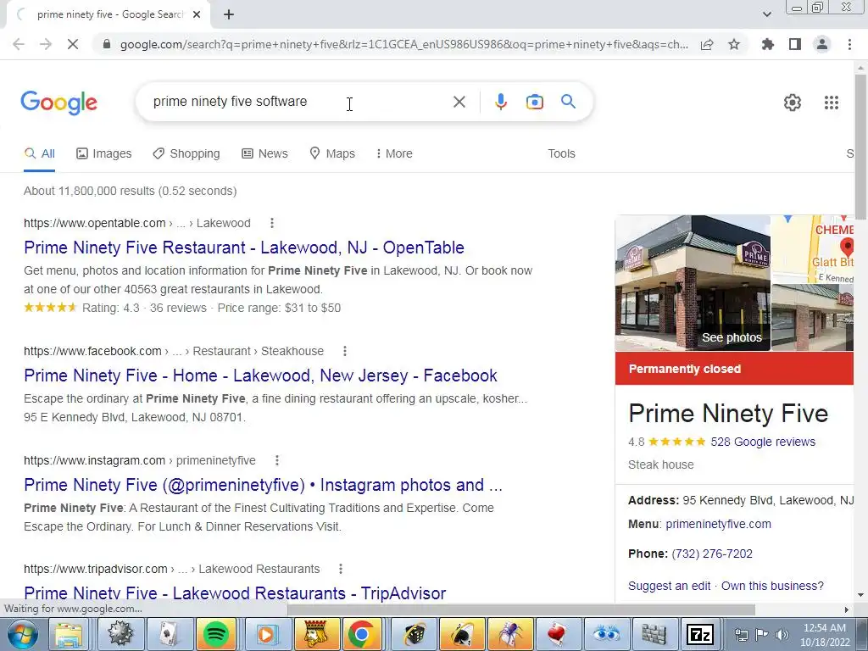Open search Tools options
The height and width of the screenshot is (651, 868).
point(561,153)
